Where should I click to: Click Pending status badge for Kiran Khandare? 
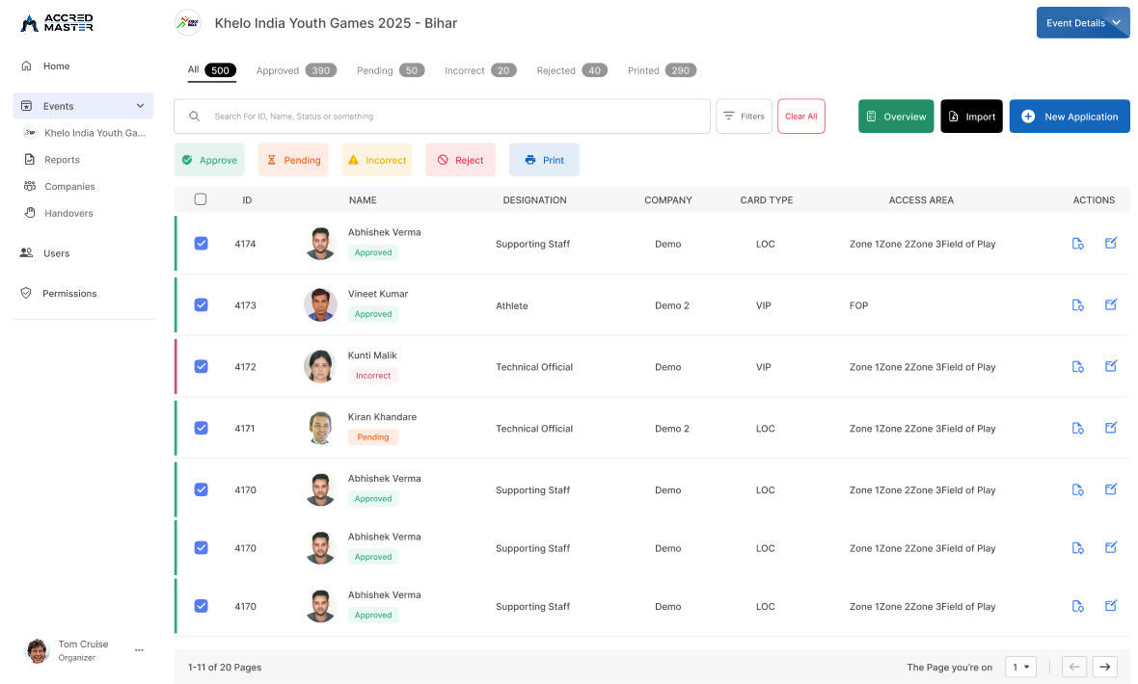(373, 437)
